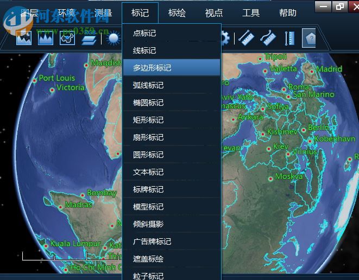Select the highlighted 多边形标记 entry
This screenshot has height=280, width=359.
172,68
